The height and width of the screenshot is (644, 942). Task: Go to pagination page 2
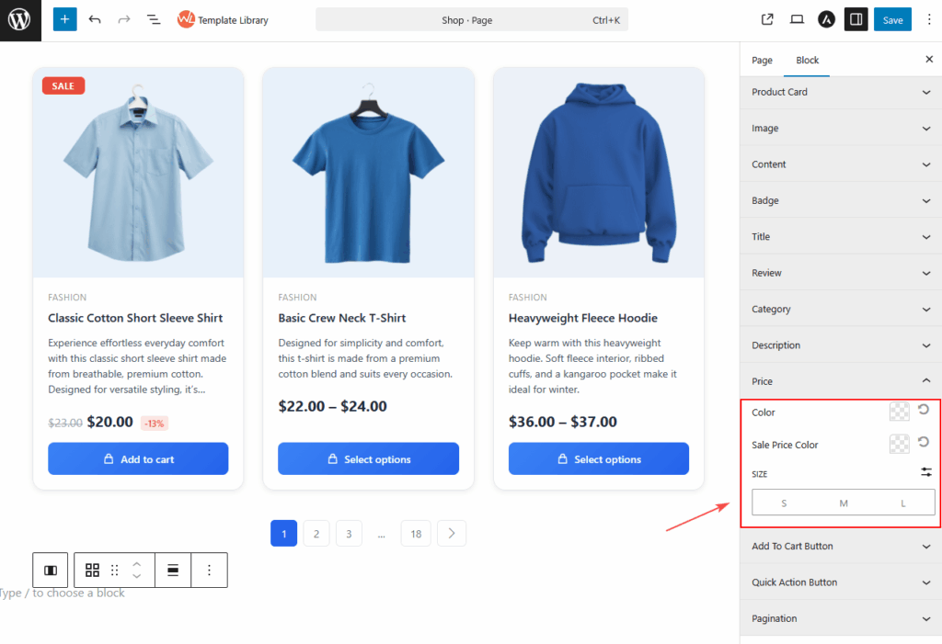pos(316,534)
